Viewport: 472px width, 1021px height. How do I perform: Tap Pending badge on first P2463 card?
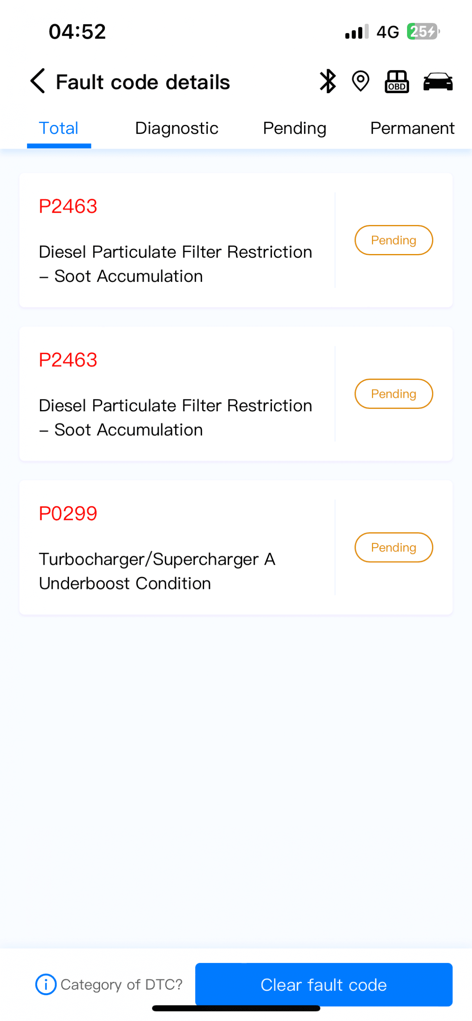point(393,240)
